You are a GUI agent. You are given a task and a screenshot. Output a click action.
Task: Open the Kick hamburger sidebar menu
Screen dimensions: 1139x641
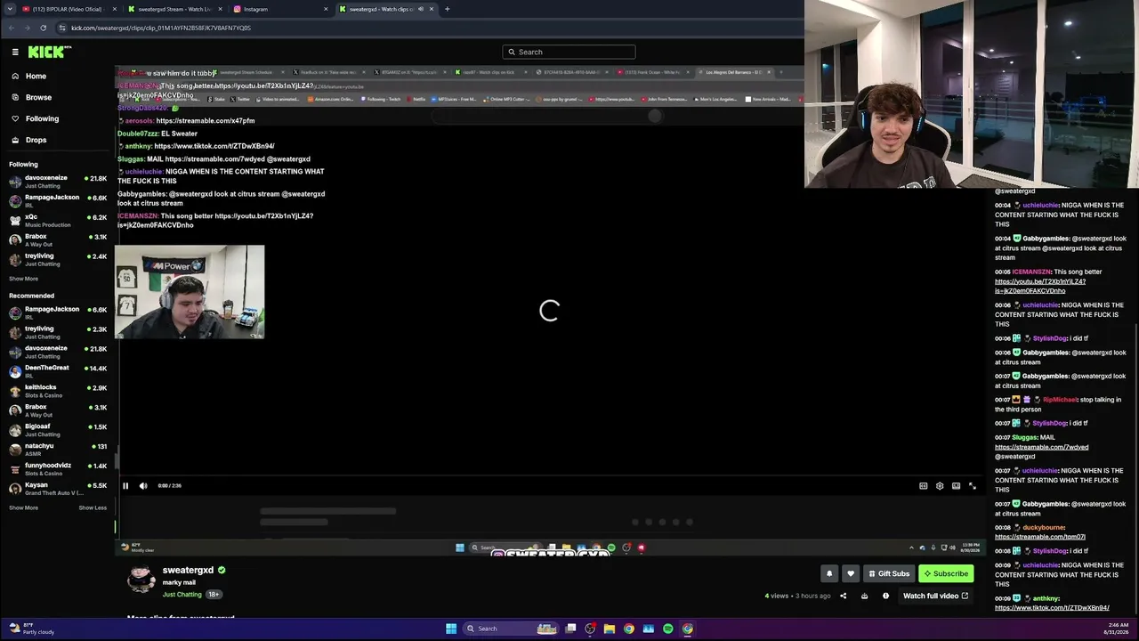pos(15,52)
